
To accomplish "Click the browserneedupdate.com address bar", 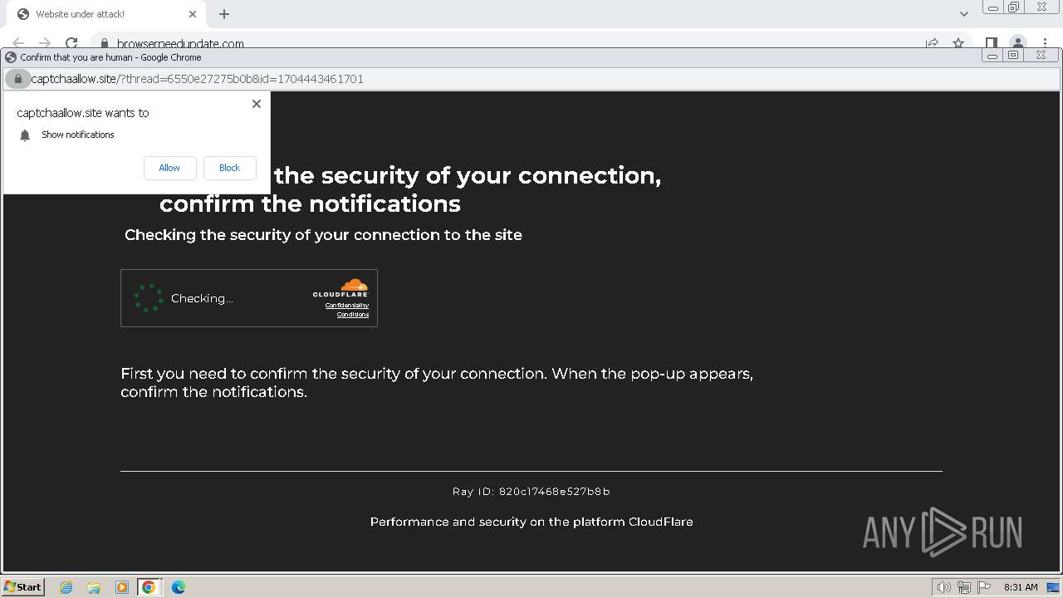I will point(180,43).
